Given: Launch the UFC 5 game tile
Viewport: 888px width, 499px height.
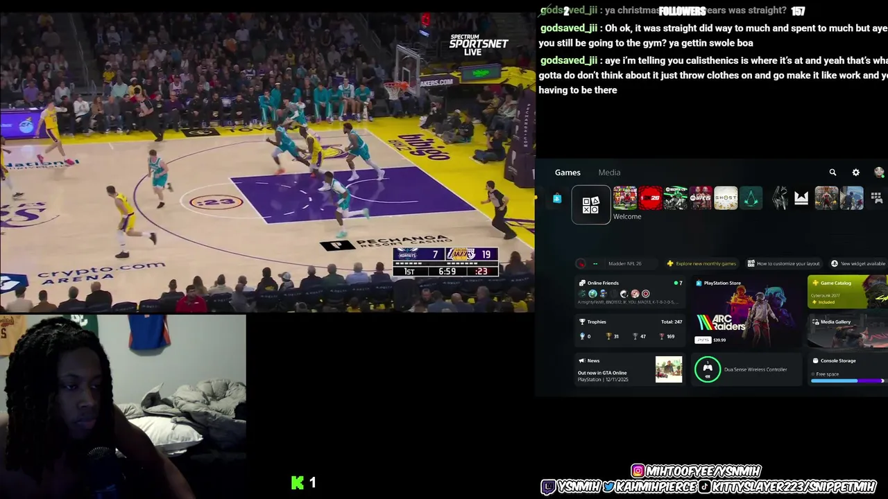Looking at the screenshot, I should coord(701,198).
